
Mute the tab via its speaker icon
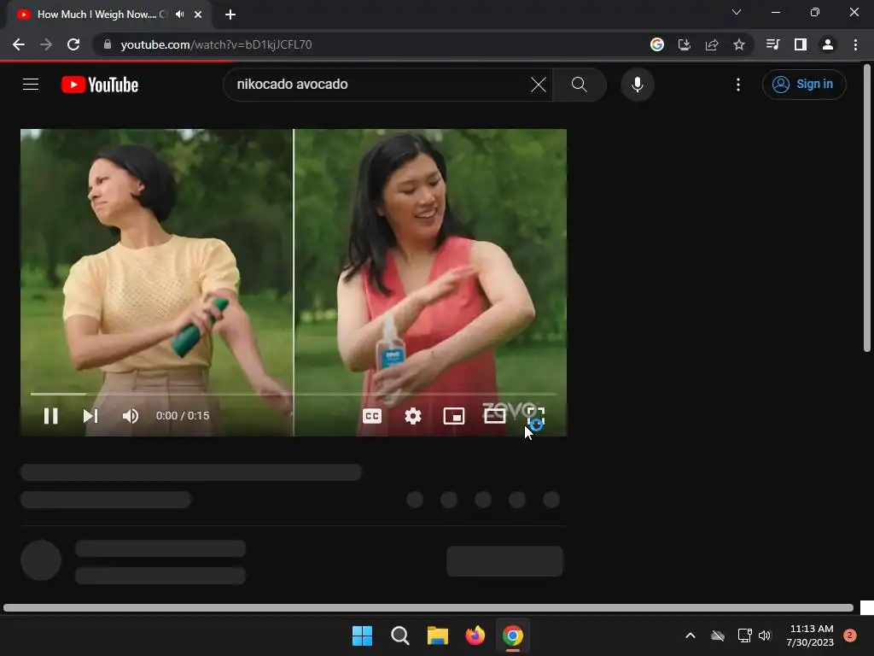179,15
